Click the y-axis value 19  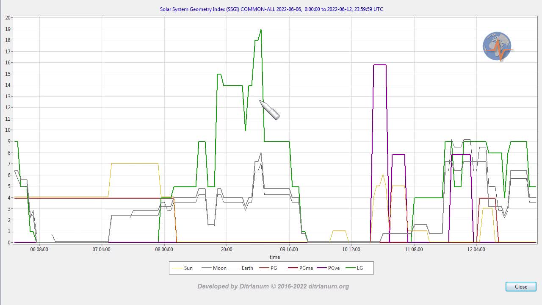(x=8, y=29)
